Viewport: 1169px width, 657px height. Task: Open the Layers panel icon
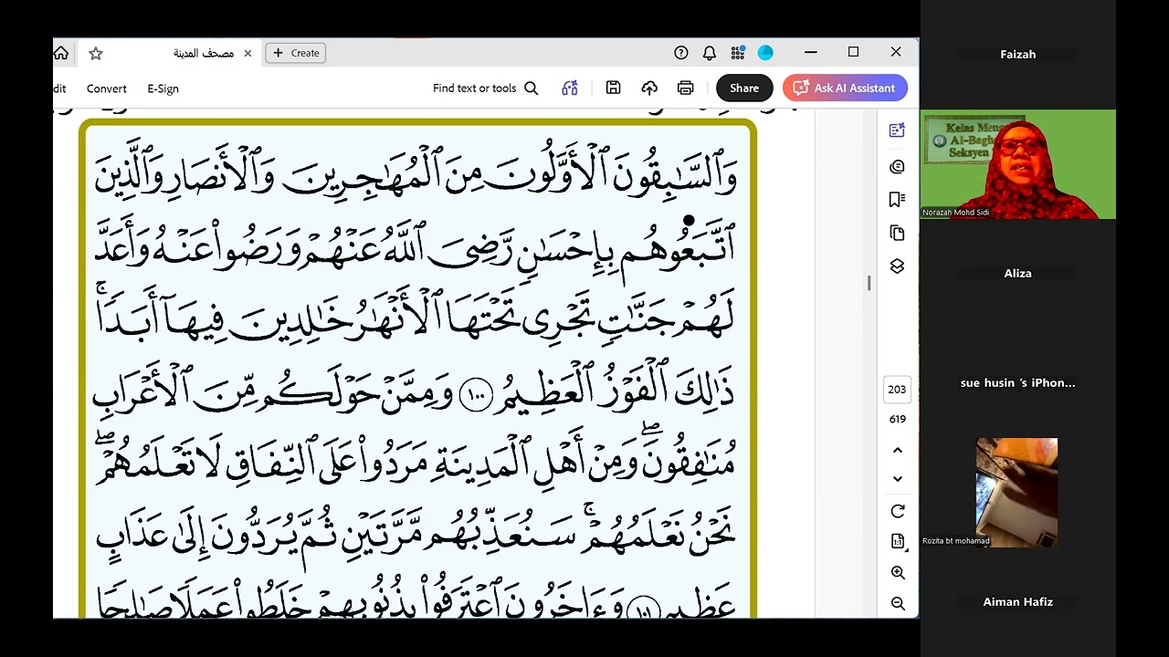click(x=897, y=266)
